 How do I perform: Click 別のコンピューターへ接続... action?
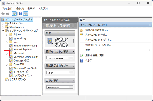tap(98, 45)
